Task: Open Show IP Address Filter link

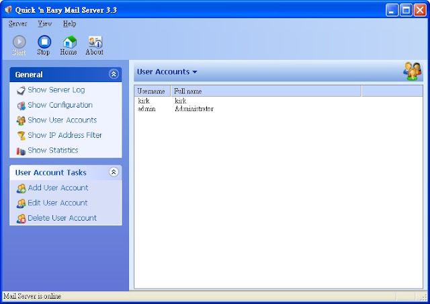Action: coord(64,135)
